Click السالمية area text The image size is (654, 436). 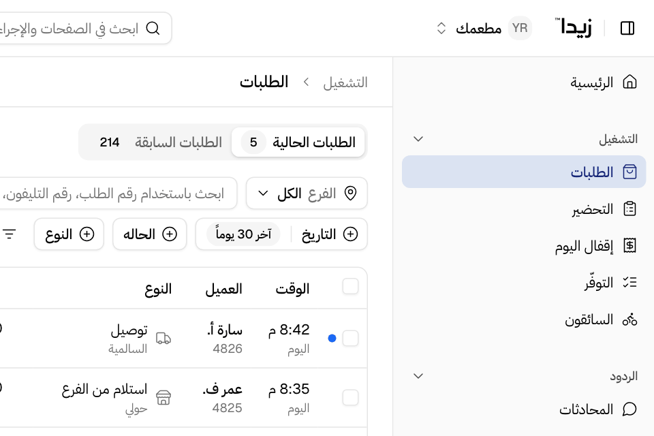pos(127,349)
